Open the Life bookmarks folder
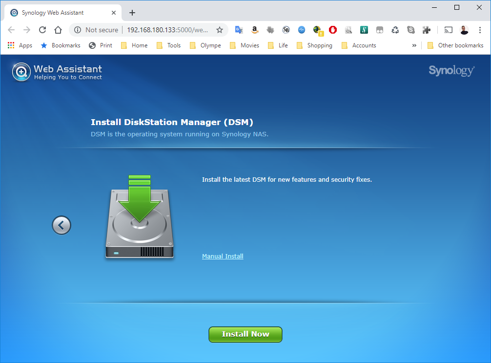Screen dimensions: 491x363 [278, 45]
